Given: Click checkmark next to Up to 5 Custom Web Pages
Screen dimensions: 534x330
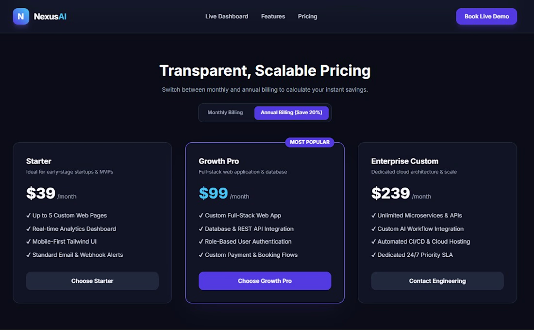Looking at the screenshot, I should coord(28,215).
